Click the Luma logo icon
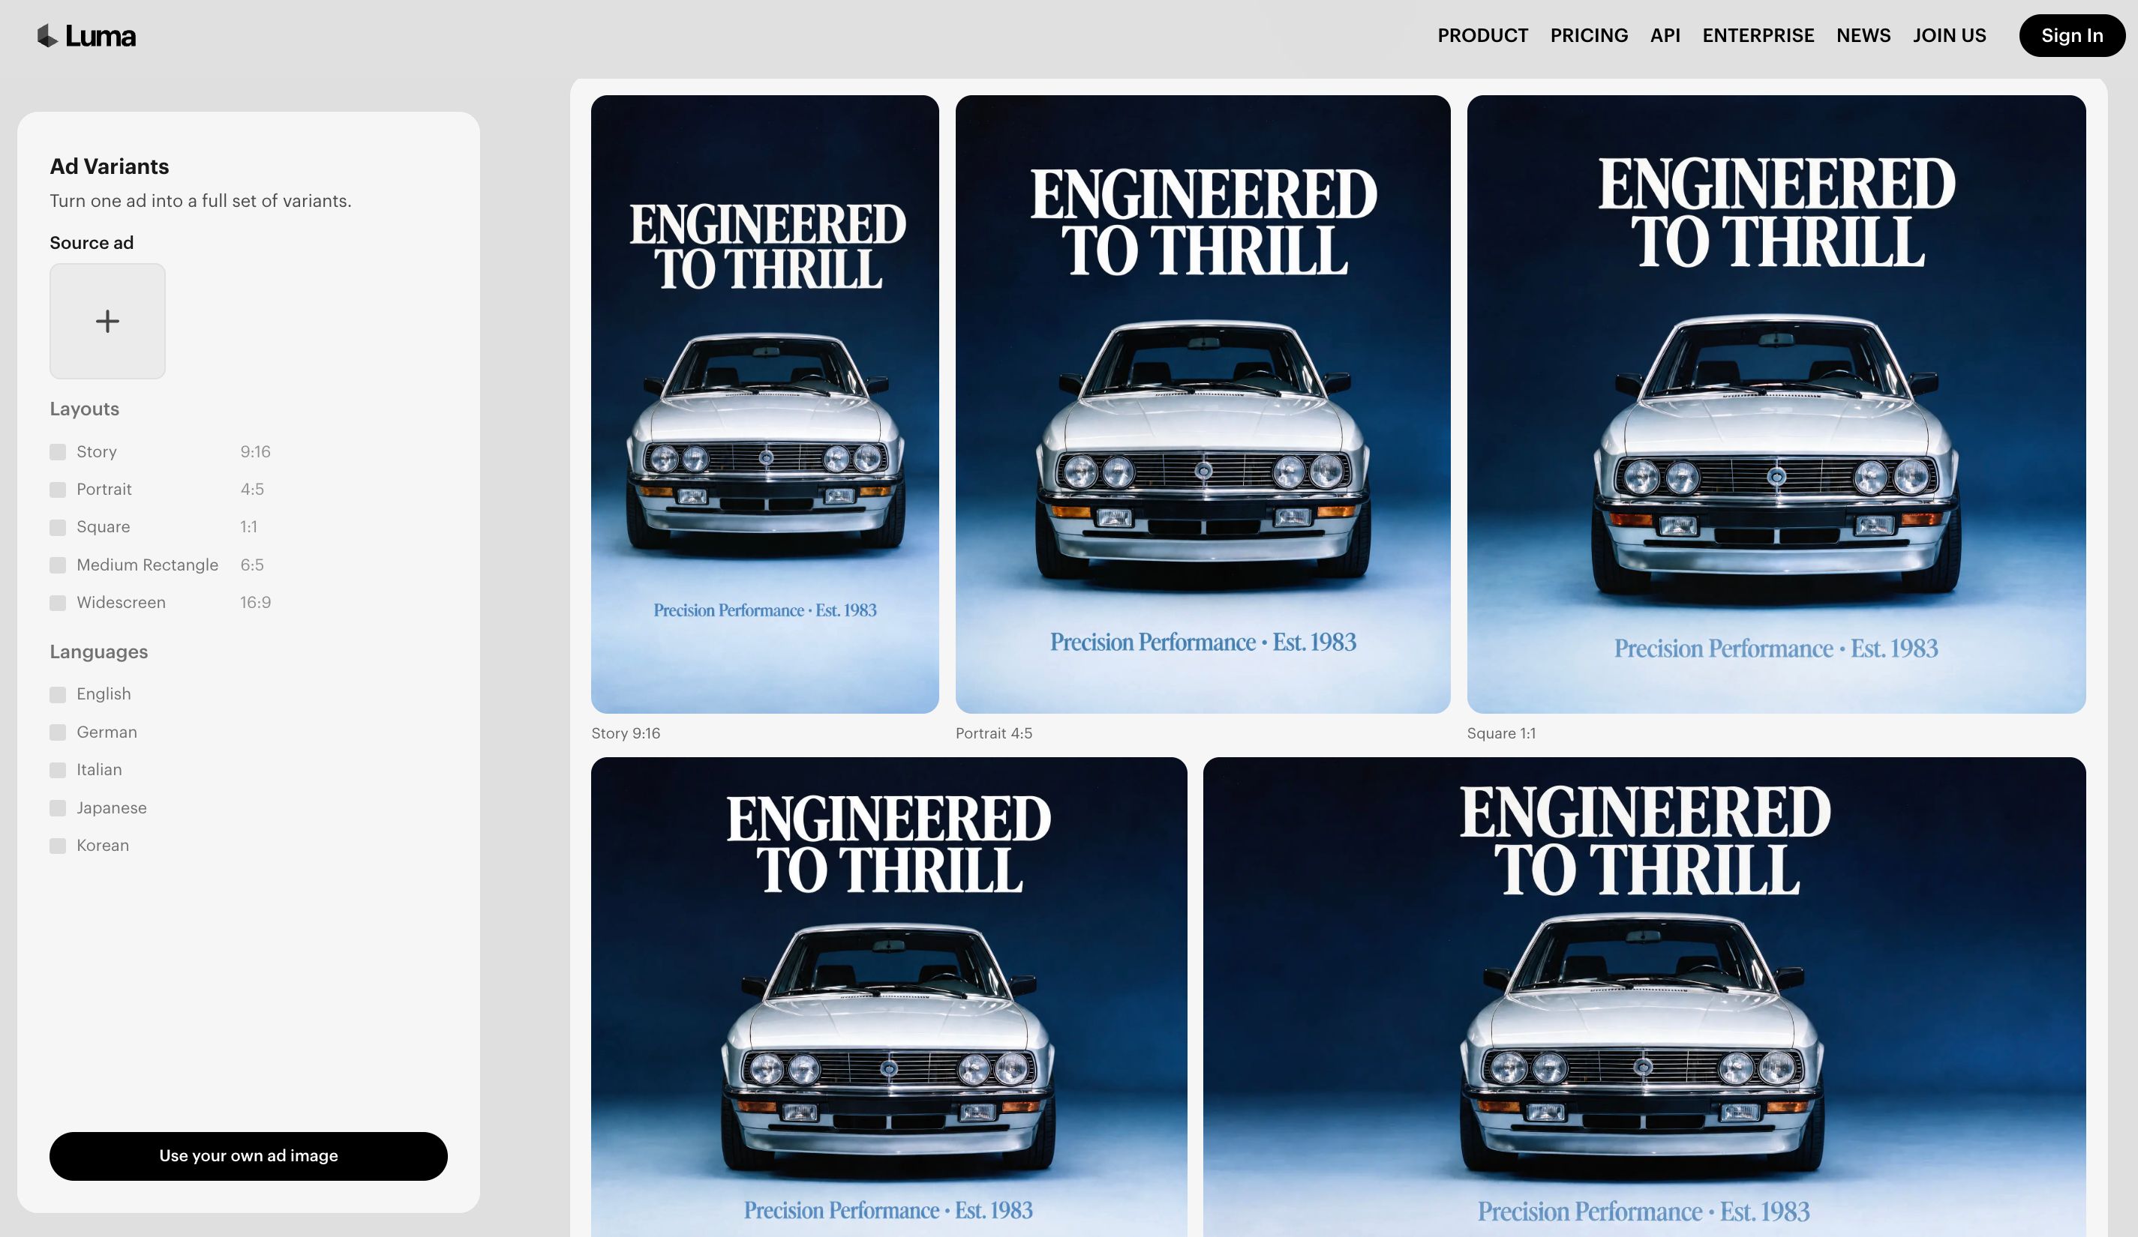Image resolution: width=2138 pixels, height=1237 pixels. point(47,35)
